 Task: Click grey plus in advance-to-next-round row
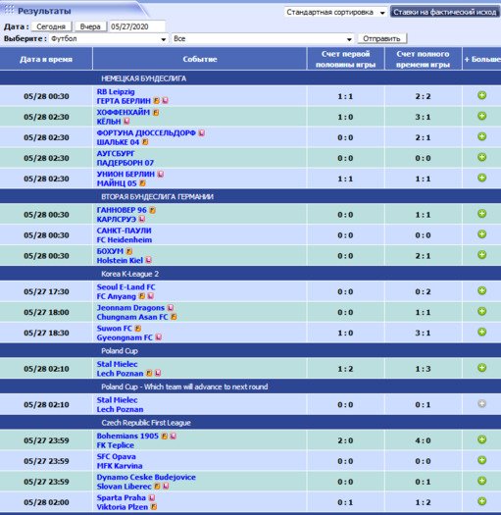pyautogui.click(x=481, y=403)
